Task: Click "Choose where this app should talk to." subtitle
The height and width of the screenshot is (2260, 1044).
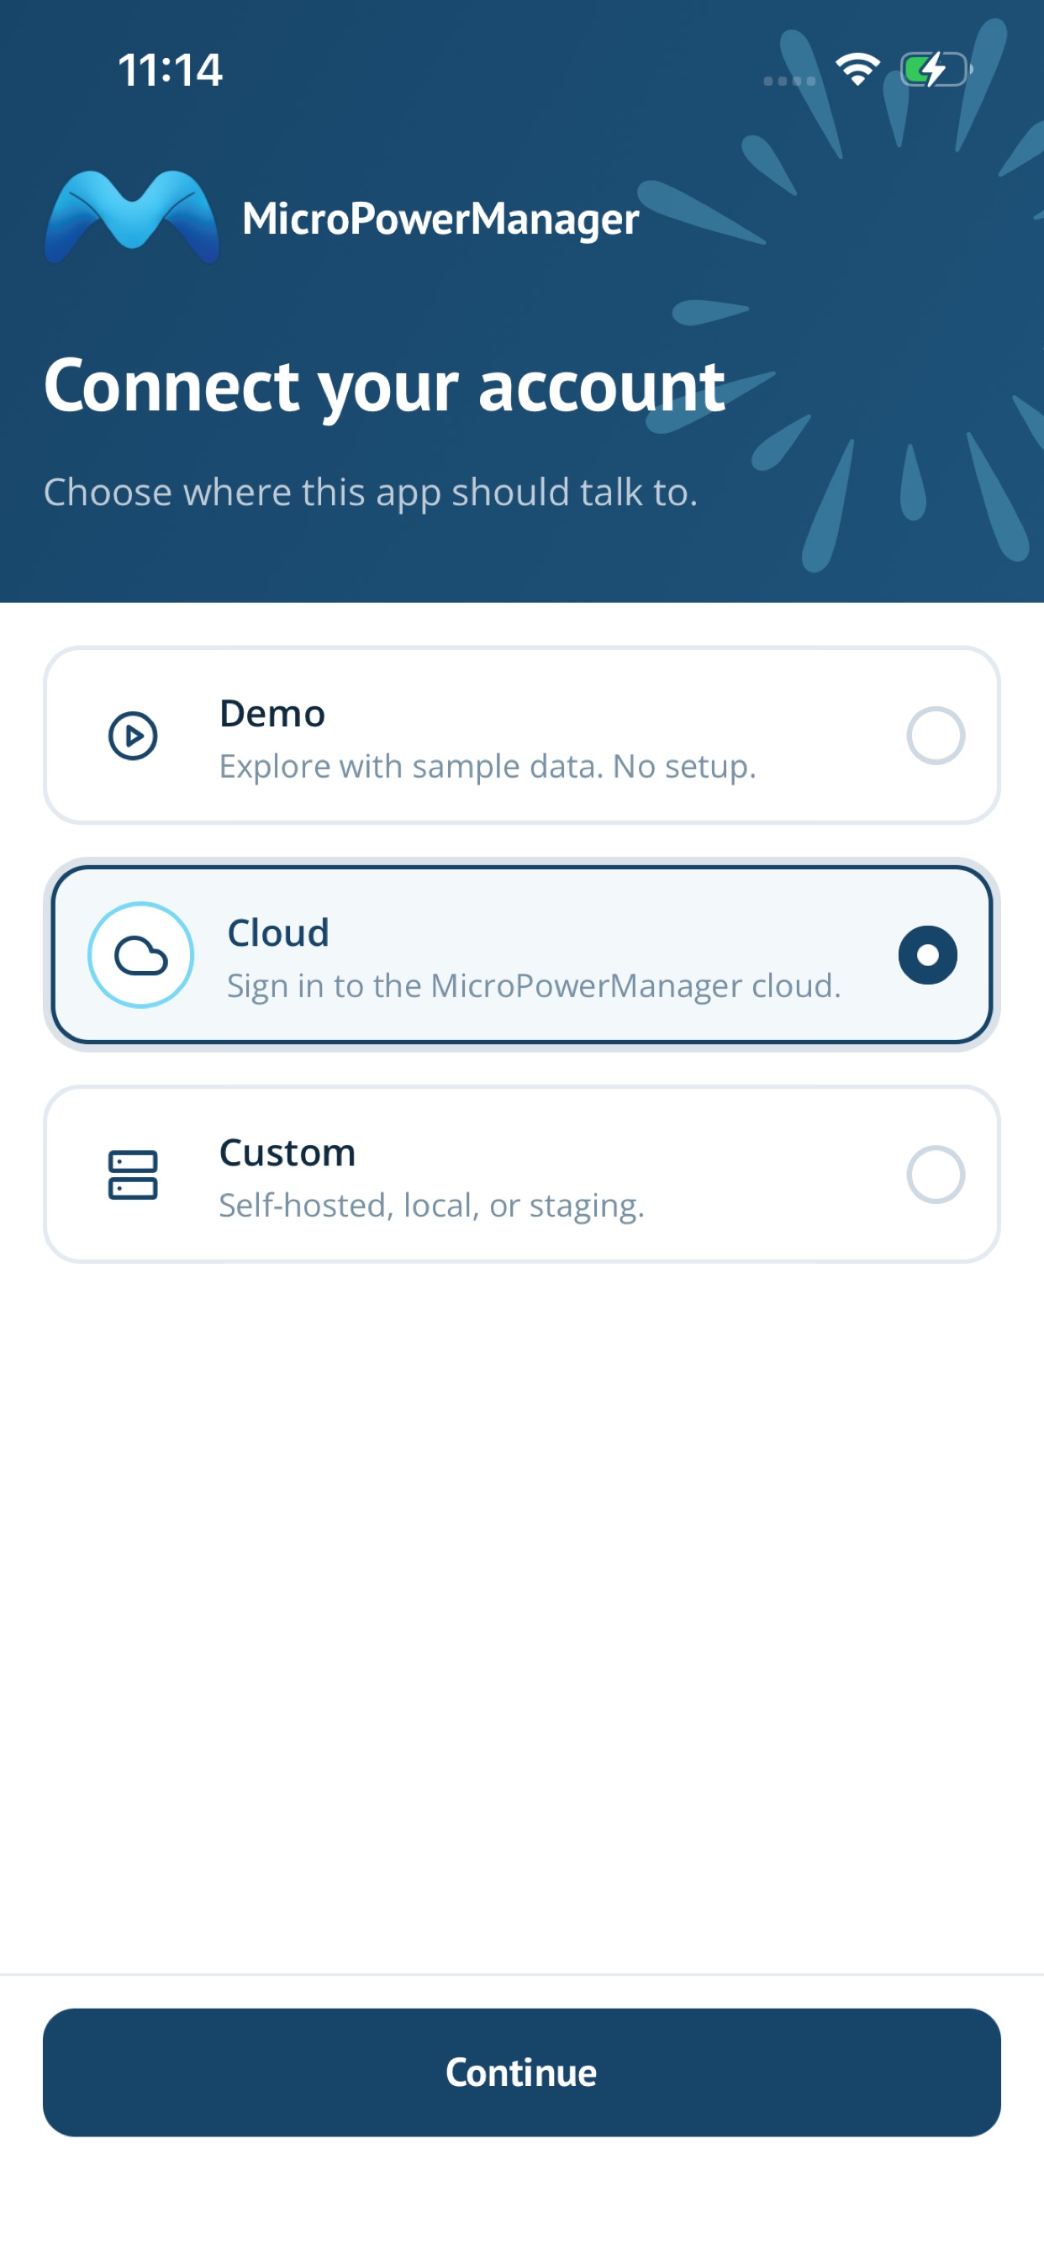Action: (371, 492)
